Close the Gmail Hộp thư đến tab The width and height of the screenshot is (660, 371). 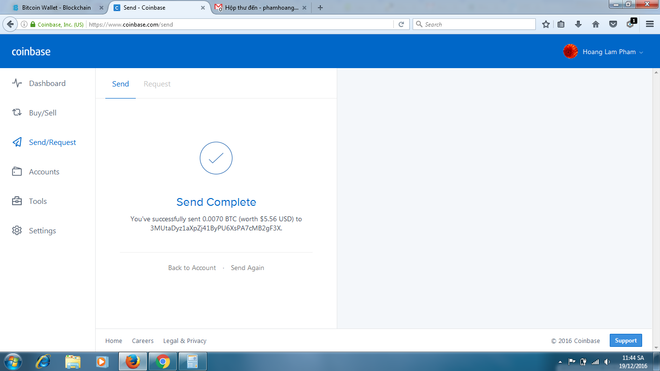tap(305, 8)
